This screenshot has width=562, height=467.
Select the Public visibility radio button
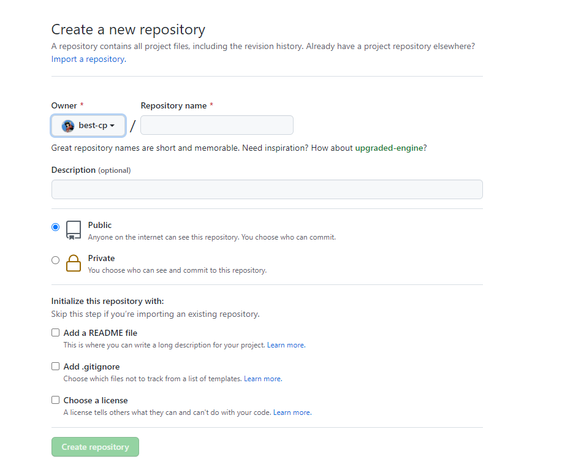tap(55, 227)
